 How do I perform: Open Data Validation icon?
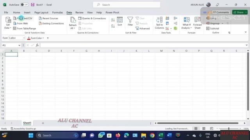pyautogui.click(x=167, y=28)
